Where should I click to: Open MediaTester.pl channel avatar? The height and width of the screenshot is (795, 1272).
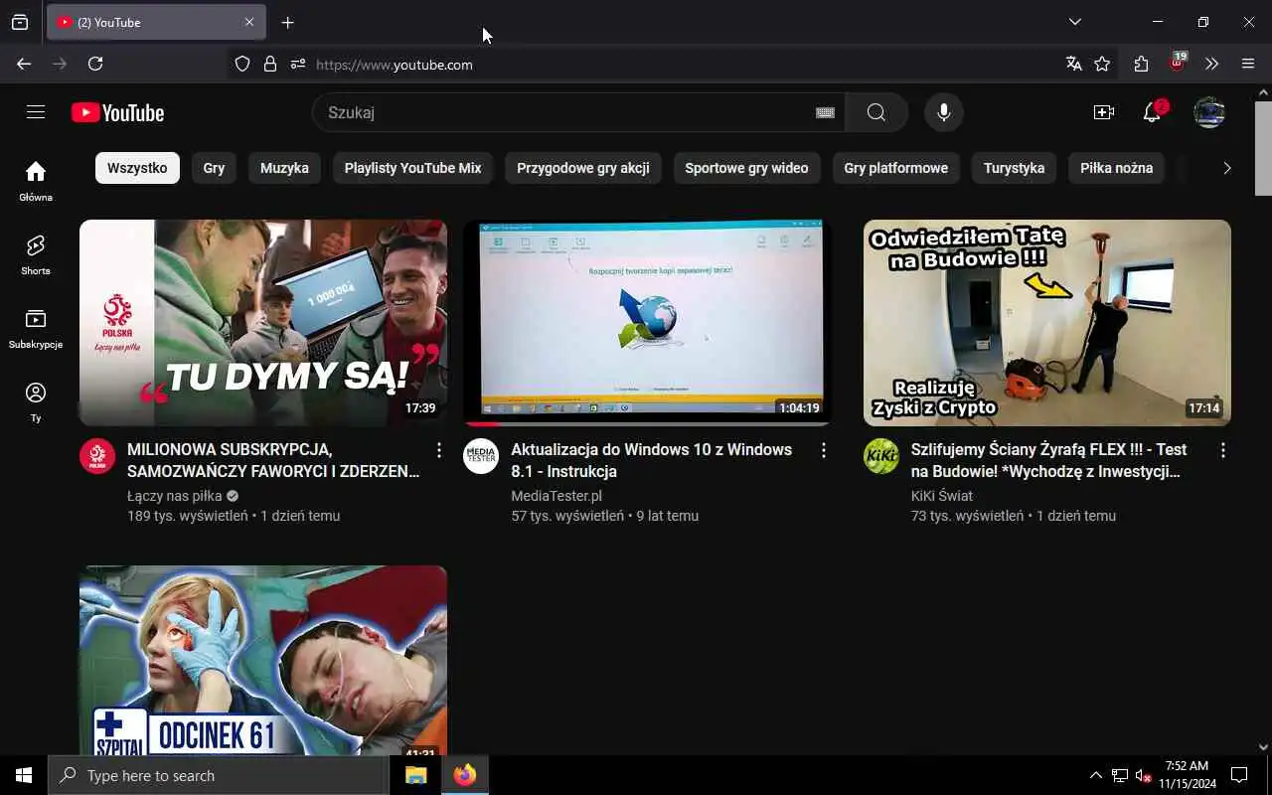tap(481, 456)
